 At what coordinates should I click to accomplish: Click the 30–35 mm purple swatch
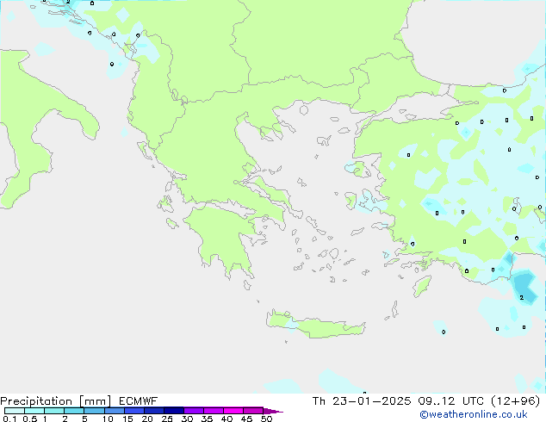tap(194, 411)
